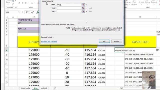Screen dimensions: 160x90
Task: Click the horizontal scrollbar left arrow
Action: coord(121,88)
